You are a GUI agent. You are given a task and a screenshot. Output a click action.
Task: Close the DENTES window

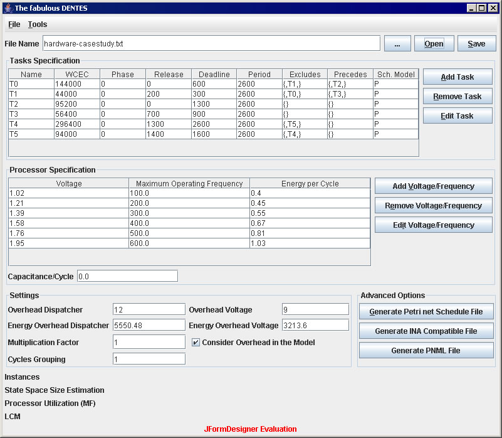[493, 8]
